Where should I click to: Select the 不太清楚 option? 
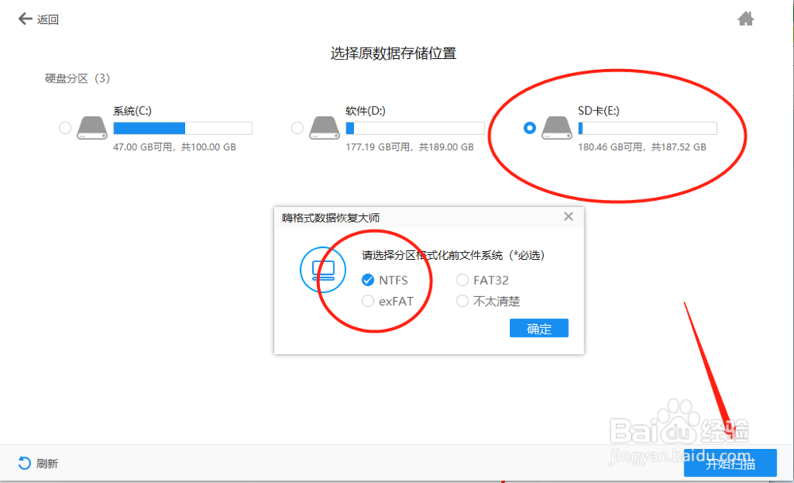coord(461,301)
